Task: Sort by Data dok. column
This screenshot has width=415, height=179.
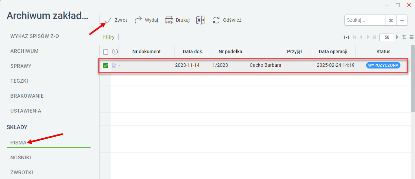Action: click(x=193, y=52)
